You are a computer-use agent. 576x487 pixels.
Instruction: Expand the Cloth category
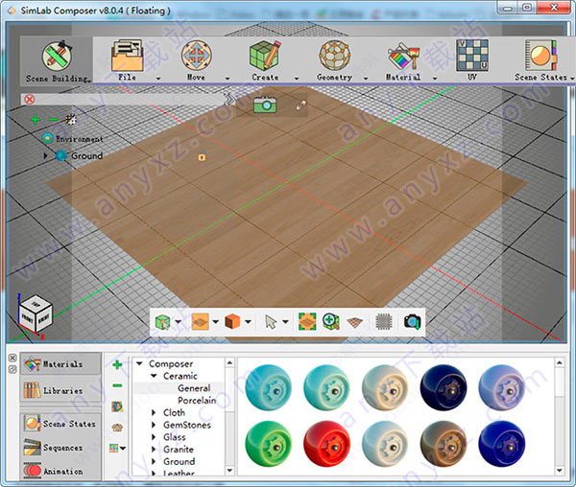154,412
